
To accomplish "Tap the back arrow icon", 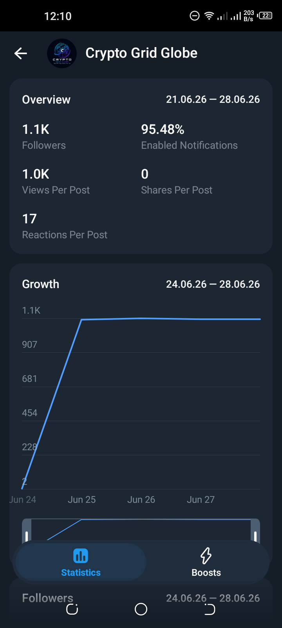I will (x=21, y=53).
